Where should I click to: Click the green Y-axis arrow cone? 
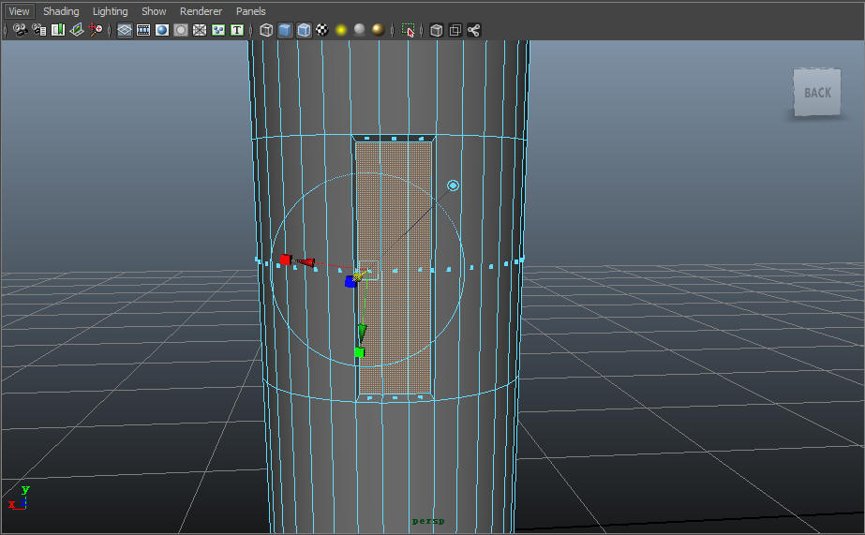point(362,332)
